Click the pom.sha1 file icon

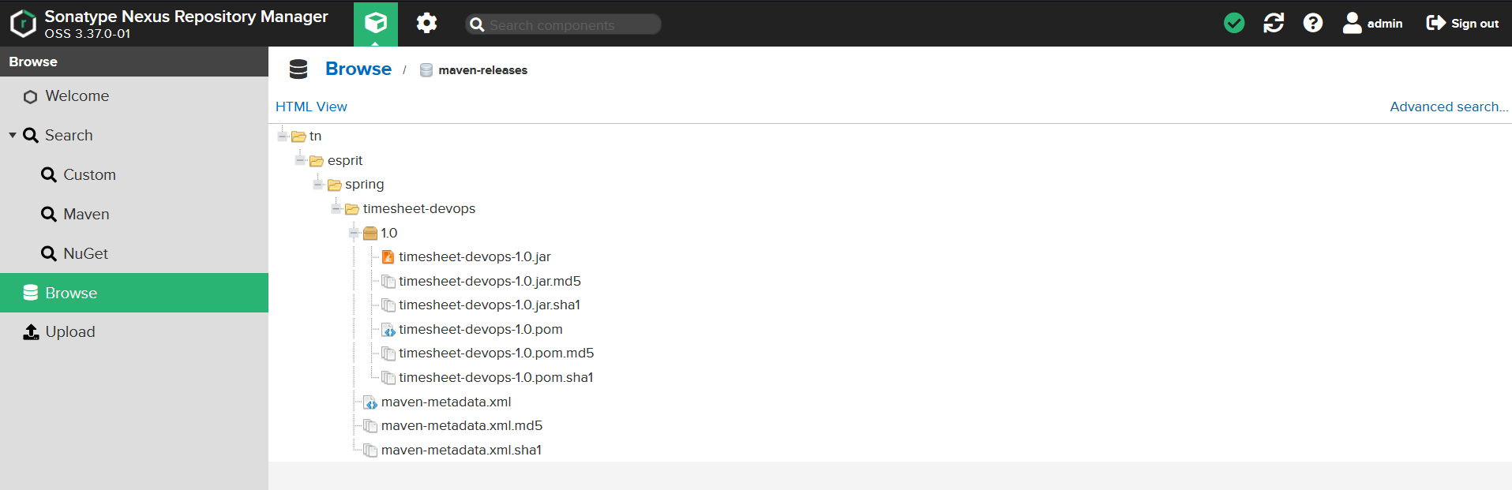388,378
